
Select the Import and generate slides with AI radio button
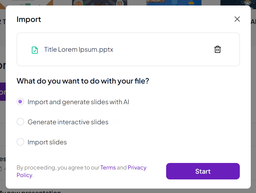(20, 102)
